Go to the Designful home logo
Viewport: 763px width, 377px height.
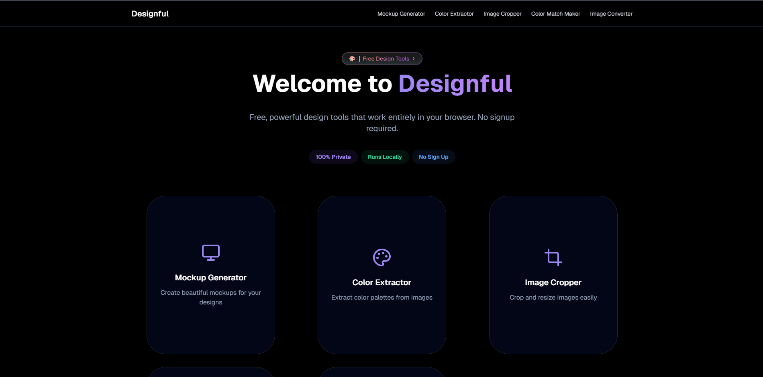click(150, 14)
